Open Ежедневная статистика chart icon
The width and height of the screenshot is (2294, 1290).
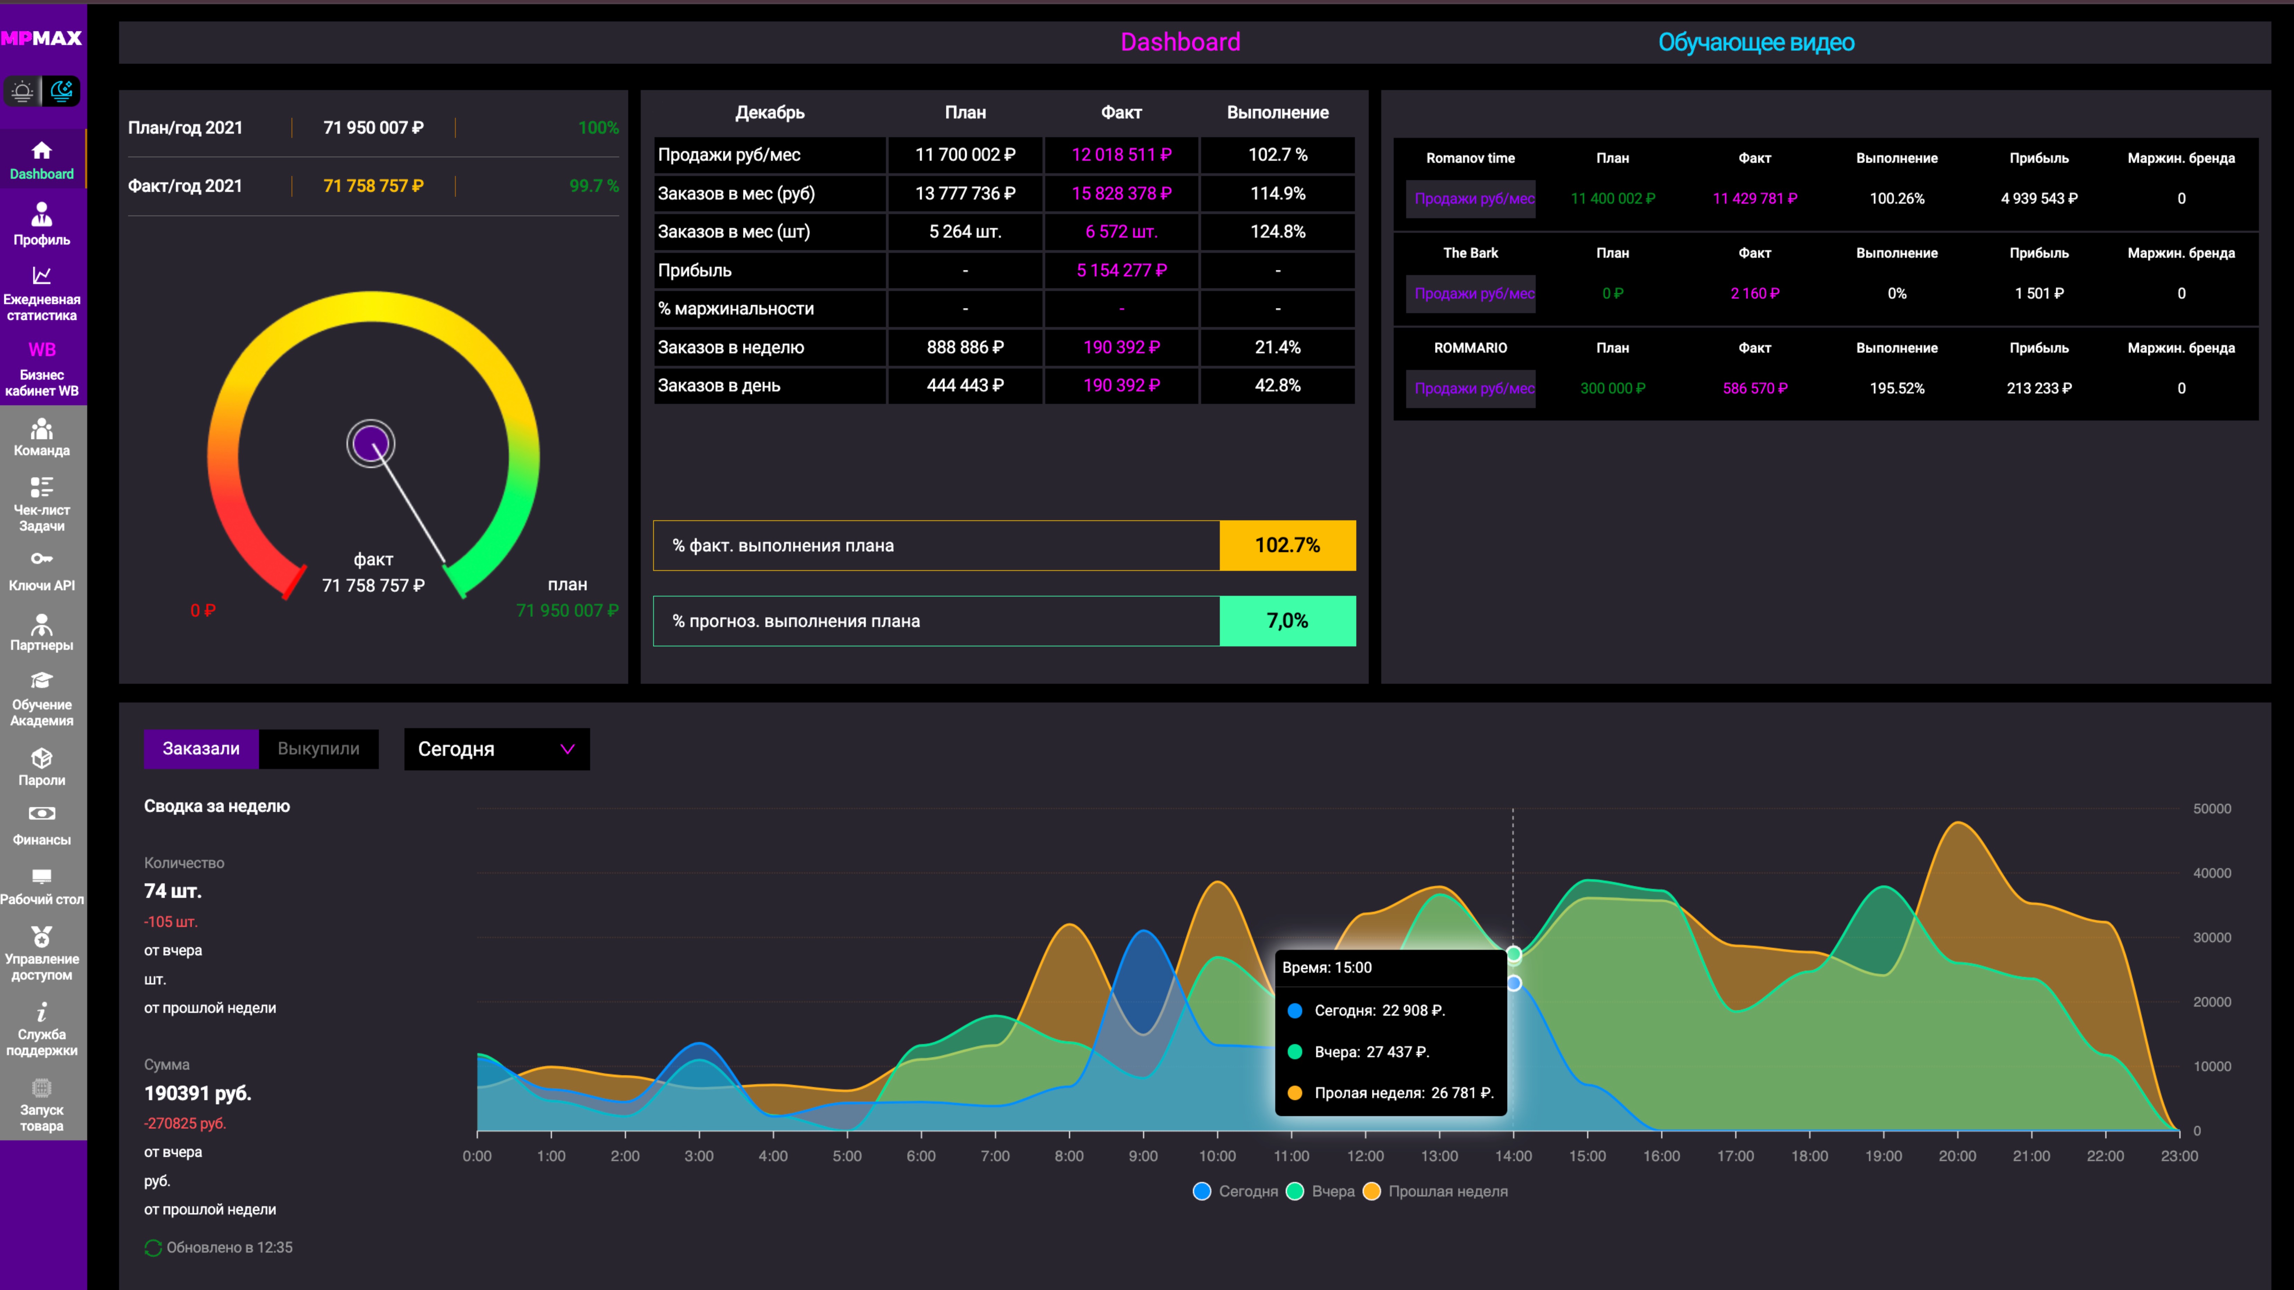(x=42, y=275)
